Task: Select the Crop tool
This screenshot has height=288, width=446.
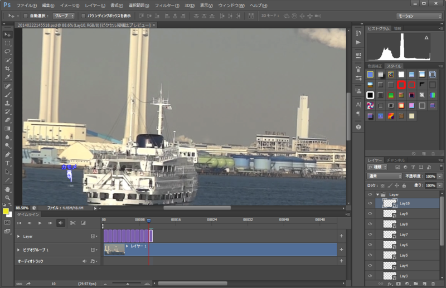Action: pyautogui.click(x=7, y=69)
